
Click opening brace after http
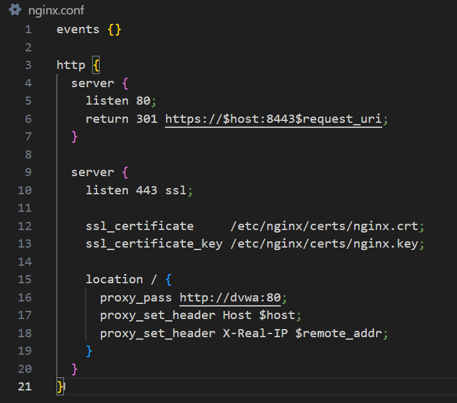point(96,65)
